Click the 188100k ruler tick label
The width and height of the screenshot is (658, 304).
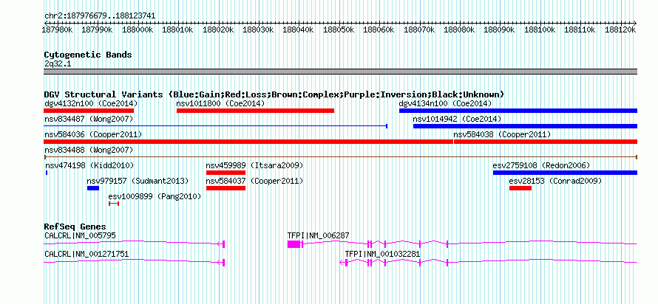click(x=540, y=30)
